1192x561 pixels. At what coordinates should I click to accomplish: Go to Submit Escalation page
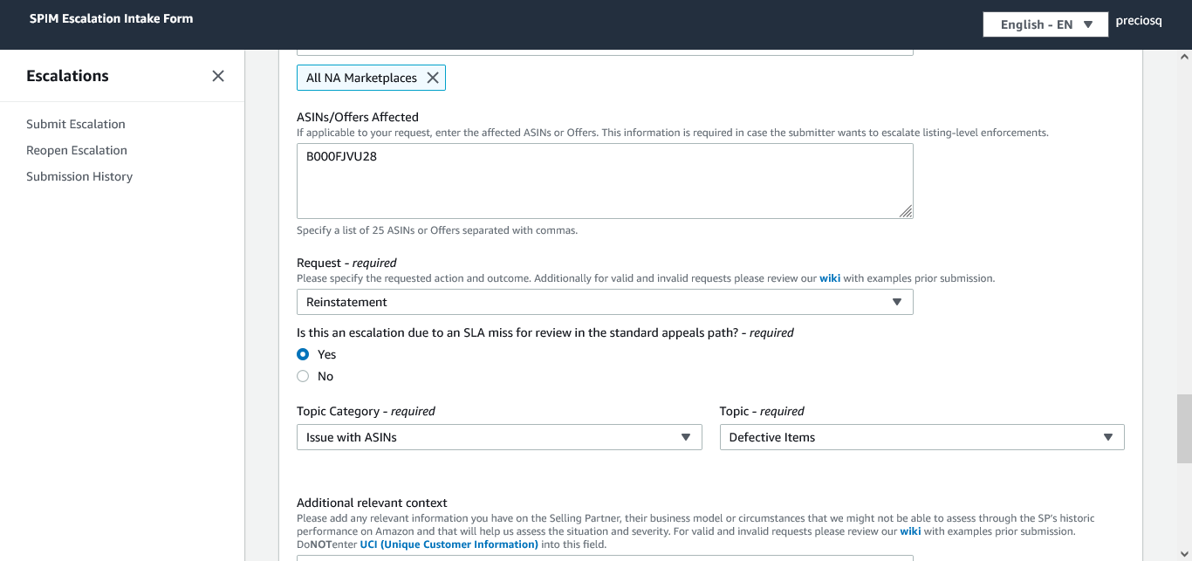76,124
